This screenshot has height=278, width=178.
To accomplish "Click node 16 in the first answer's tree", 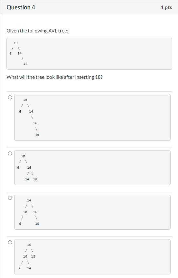I will pyautogui.click(x=35, y=123).
